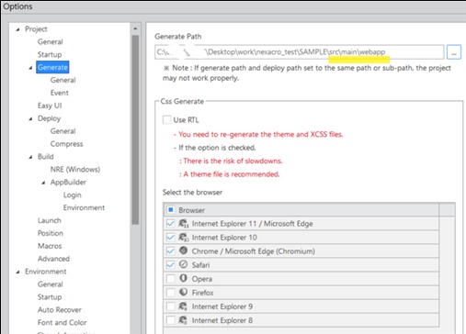Uncheck the Internet Explorer 10 checkbox
Viewport: 466px width, 334px height.
coord(171,238)
